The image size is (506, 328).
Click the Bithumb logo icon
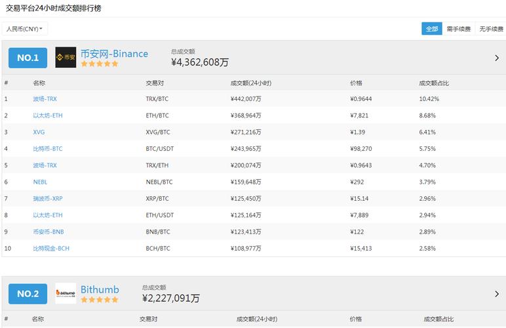coord(66,293)
